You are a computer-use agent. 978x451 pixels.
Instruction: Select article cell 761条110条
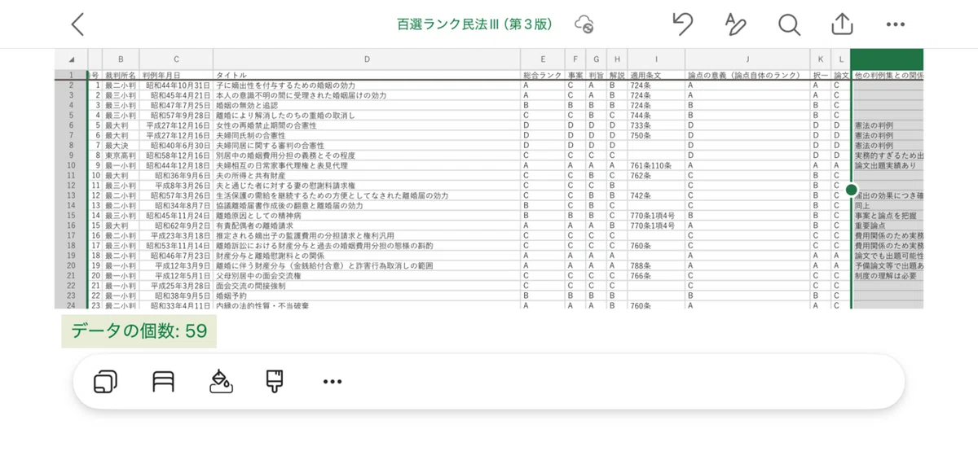pyautogui.click(x=657, y=165)
